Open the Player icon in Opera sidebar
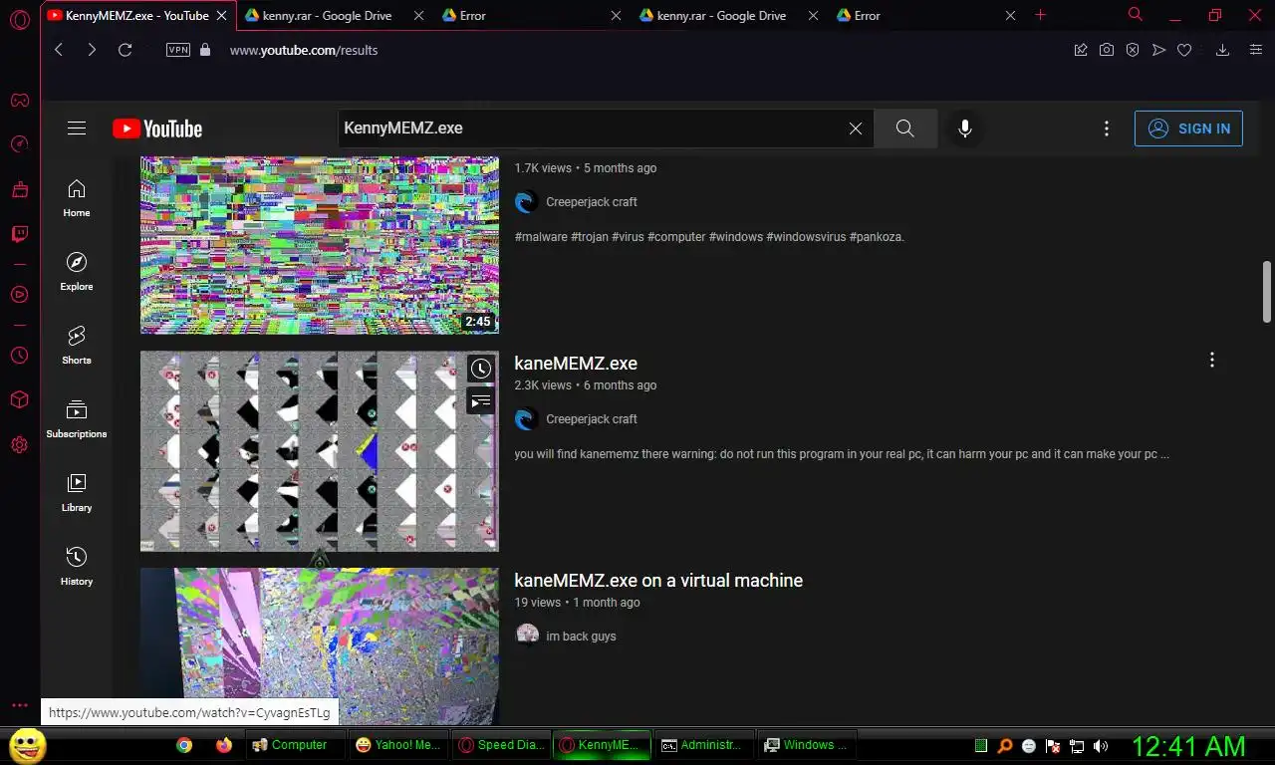This screenshot has height=765, width=1275. (x=19, y=294)
